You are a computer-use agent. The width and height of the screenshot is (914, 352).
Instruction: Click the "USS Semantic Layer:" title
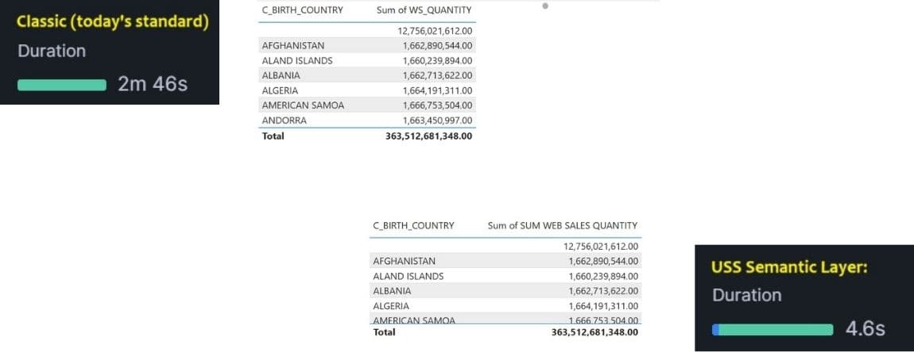(788, 267)
